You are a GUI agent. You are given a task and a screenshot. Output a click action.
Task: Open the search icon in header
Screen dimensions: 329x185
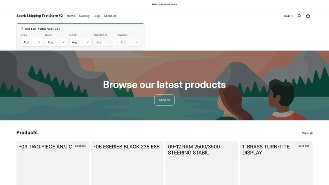299,16
